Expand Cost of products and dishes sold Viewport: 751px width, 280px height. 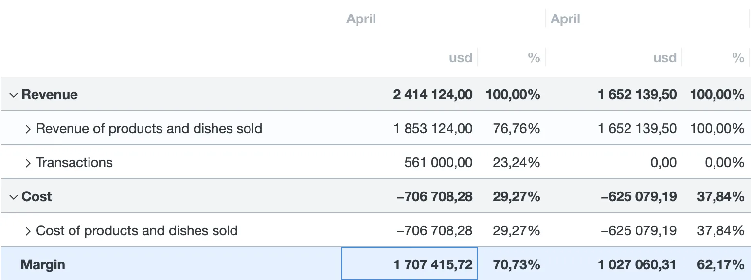coord(28,231)
